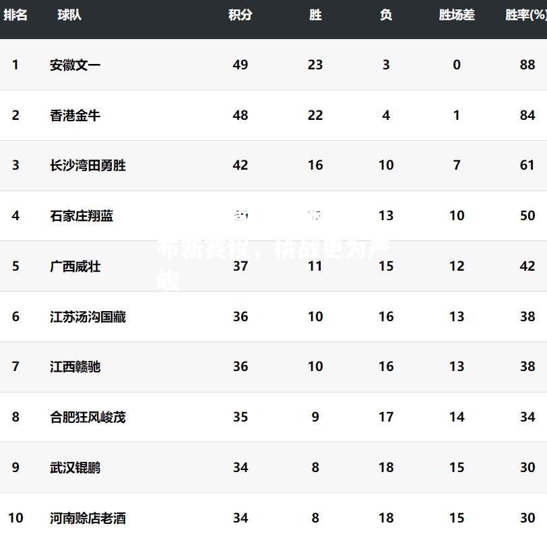Click the 49 points value for 安徽文一

tap(240, 65)
